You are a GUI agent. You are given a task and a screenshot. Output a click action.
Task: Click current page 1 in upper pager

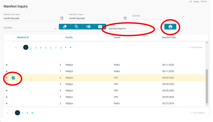tap(26, 47)
